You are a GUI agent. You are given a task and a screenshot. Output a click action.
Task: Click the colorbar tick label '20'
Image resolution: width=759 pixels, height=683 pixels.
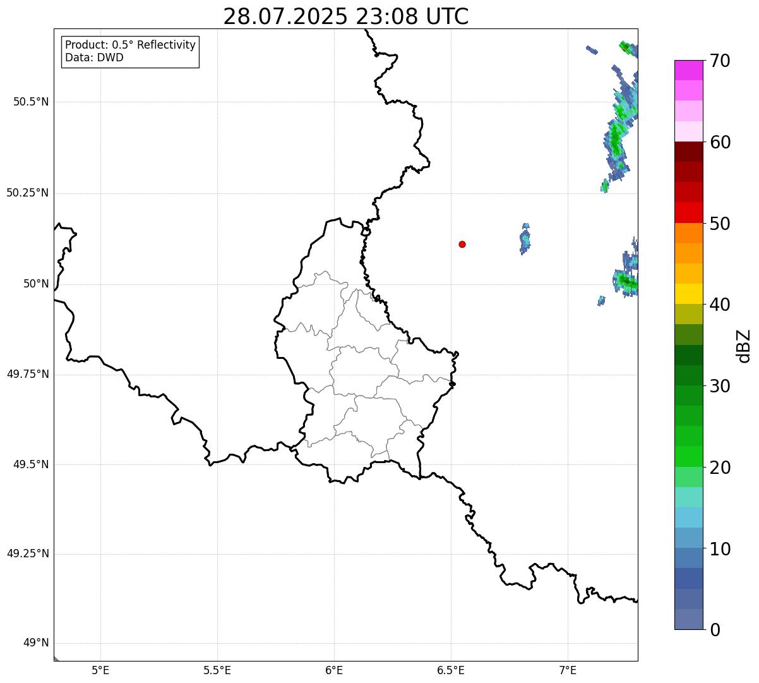(x=720, y=468)
